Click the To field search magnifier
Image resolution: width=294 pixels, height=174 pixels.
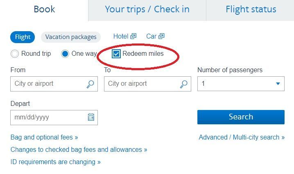click(183, 84)
